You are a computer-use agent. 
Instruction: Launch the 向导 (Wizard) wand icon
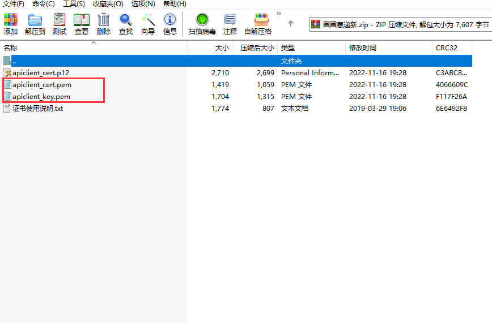[x=148, y=24]
